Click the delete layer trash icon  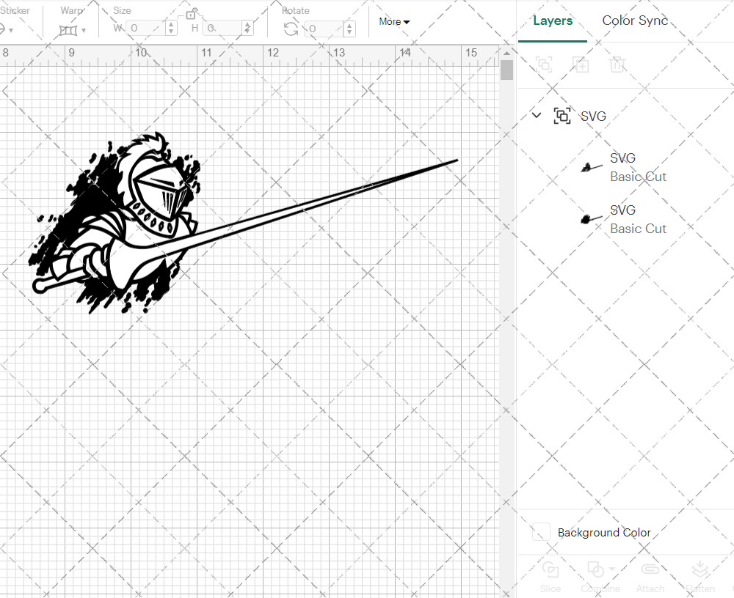618,64
